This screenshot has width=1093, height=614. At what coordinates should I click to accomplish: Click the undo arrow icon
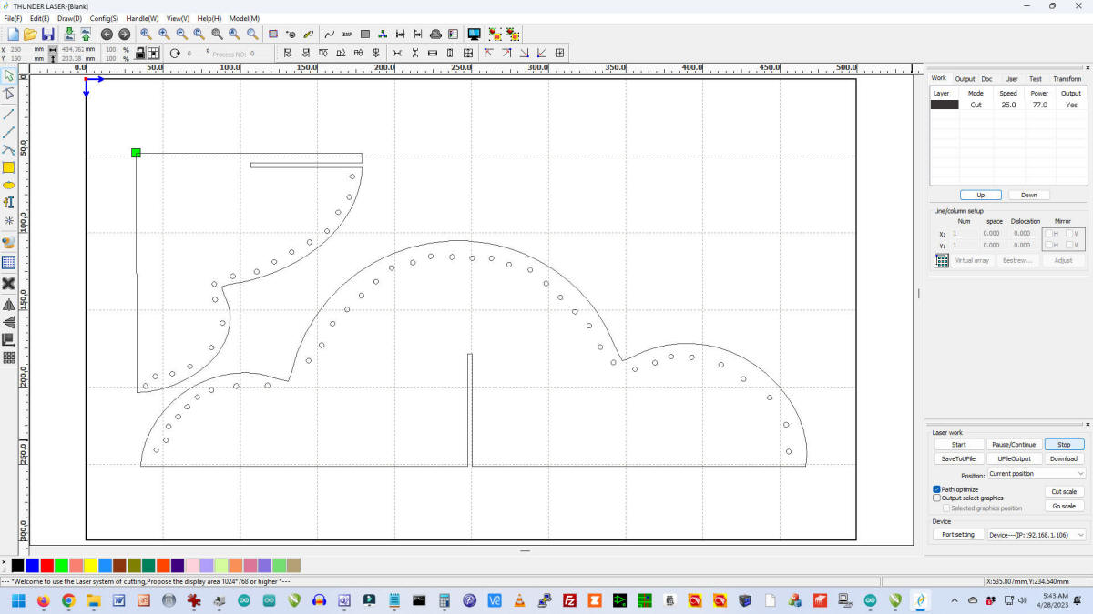tap(107, 34)
